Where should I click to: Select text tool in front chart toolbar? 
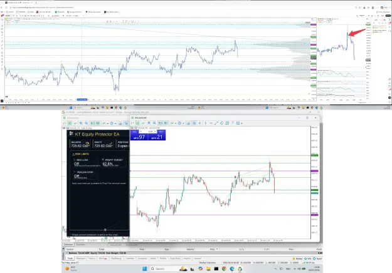[233, 123]
